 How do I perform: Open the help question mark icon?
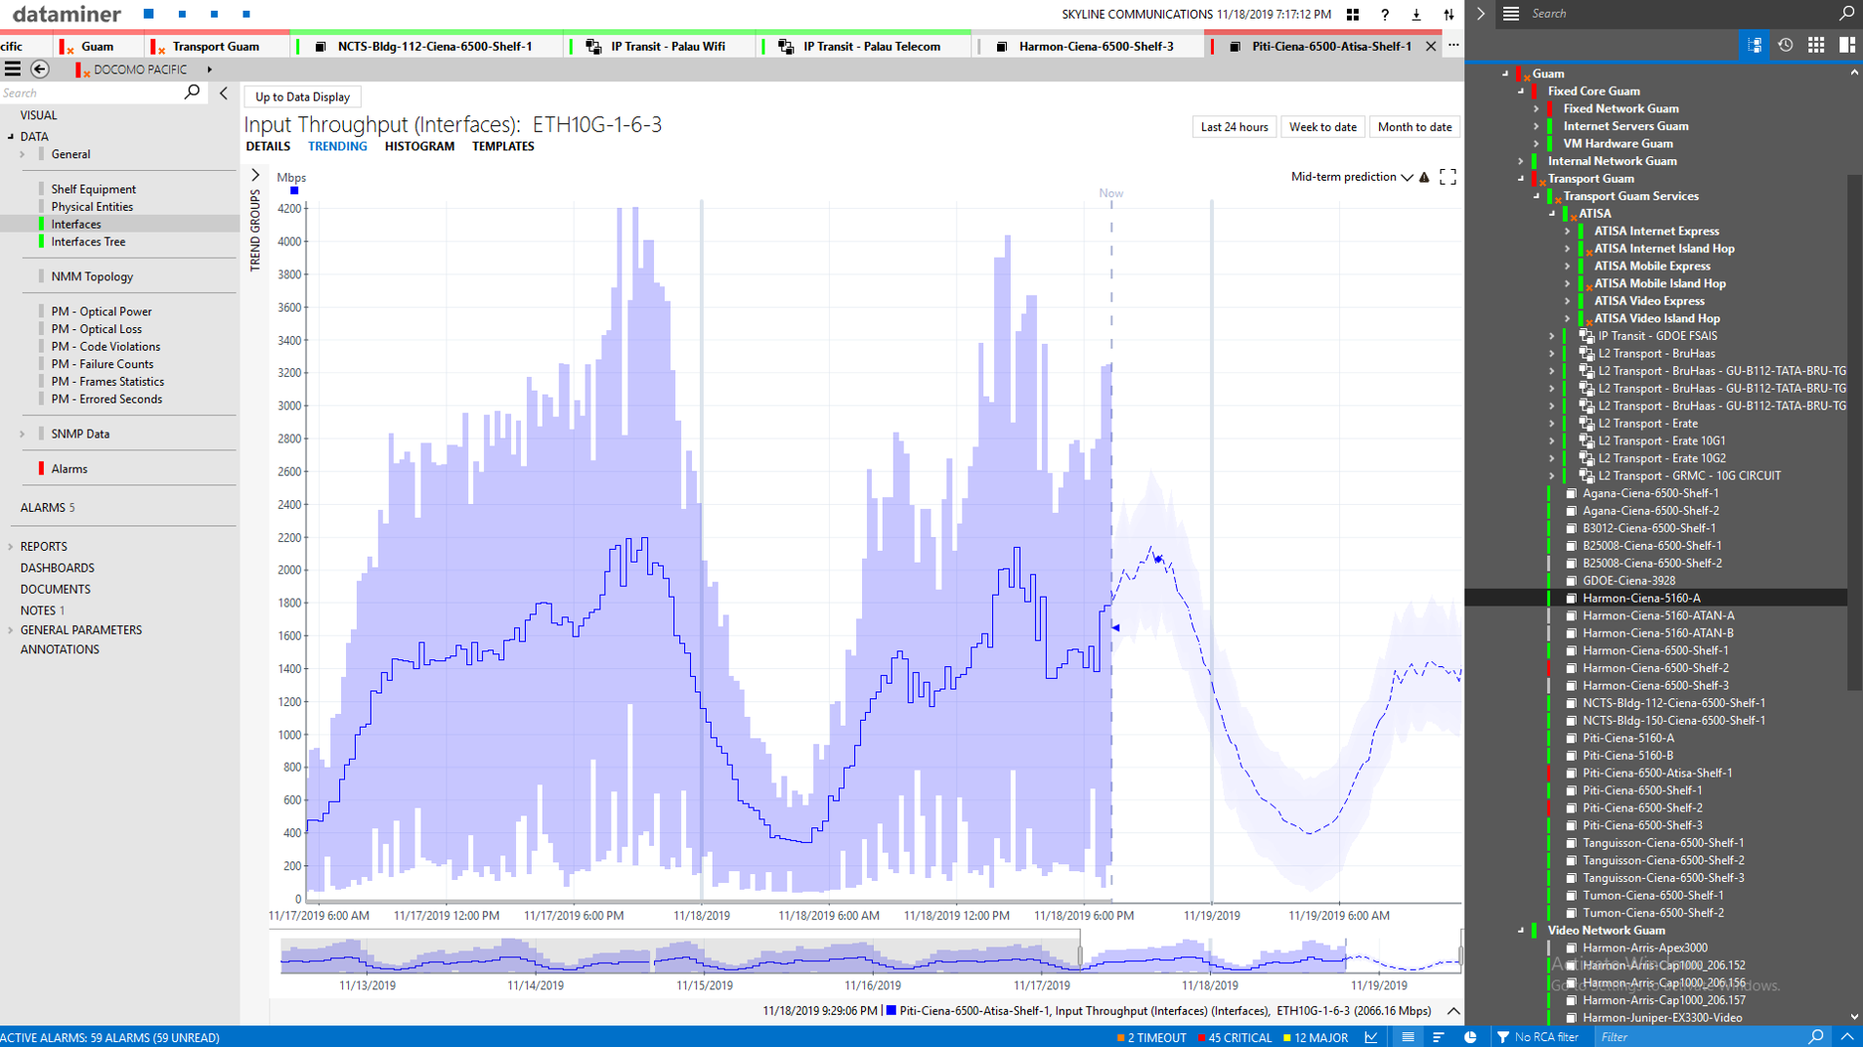coord(1384,15)
